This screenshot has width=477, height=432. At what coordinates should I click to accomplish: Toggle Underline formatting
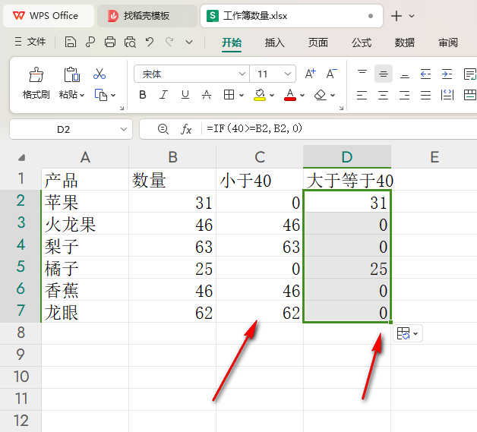185,96
